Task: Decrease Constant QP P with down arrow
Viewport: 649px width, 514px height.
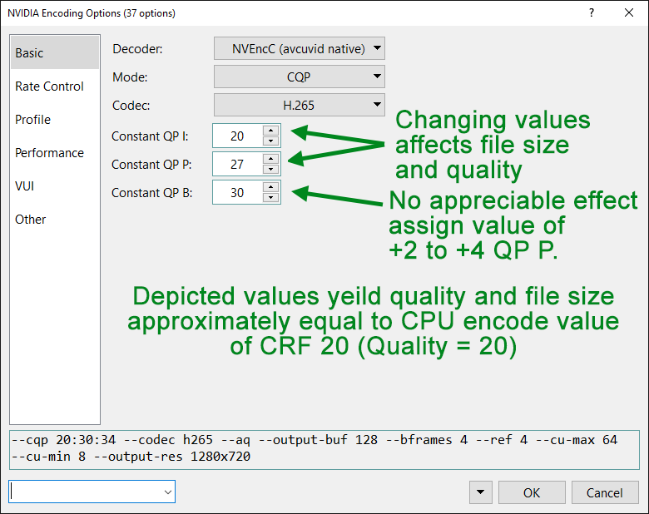Action: tap(270, 169)
